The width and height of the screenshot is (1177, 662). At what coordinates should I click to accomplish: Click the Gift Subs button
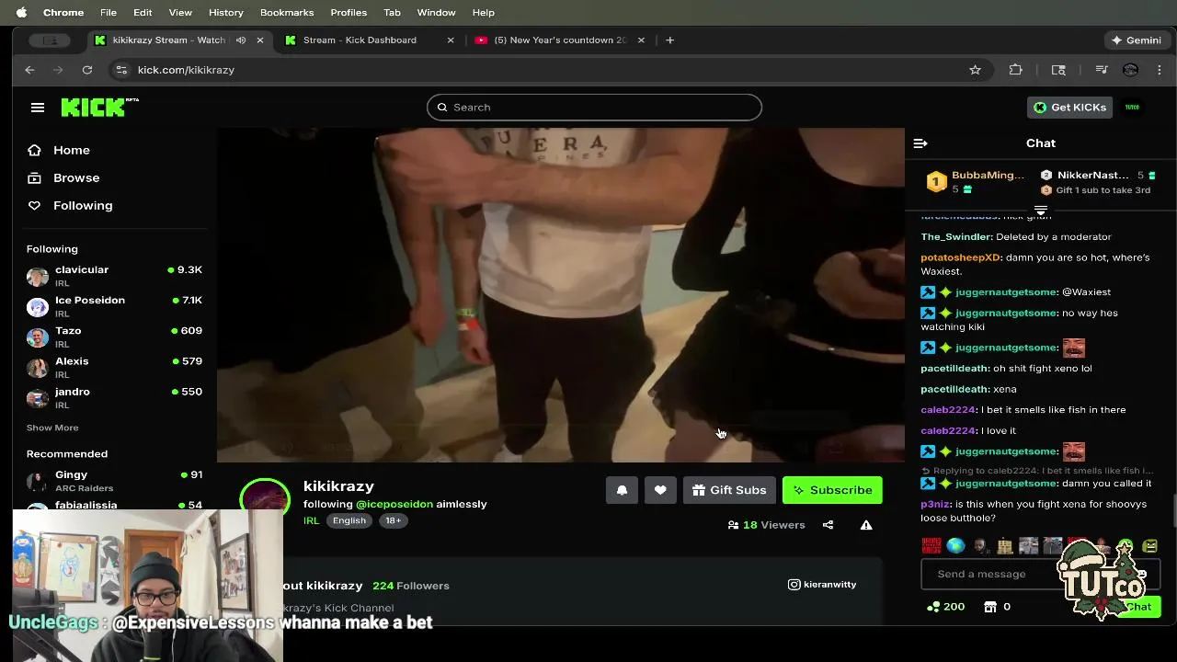point(729,490)
